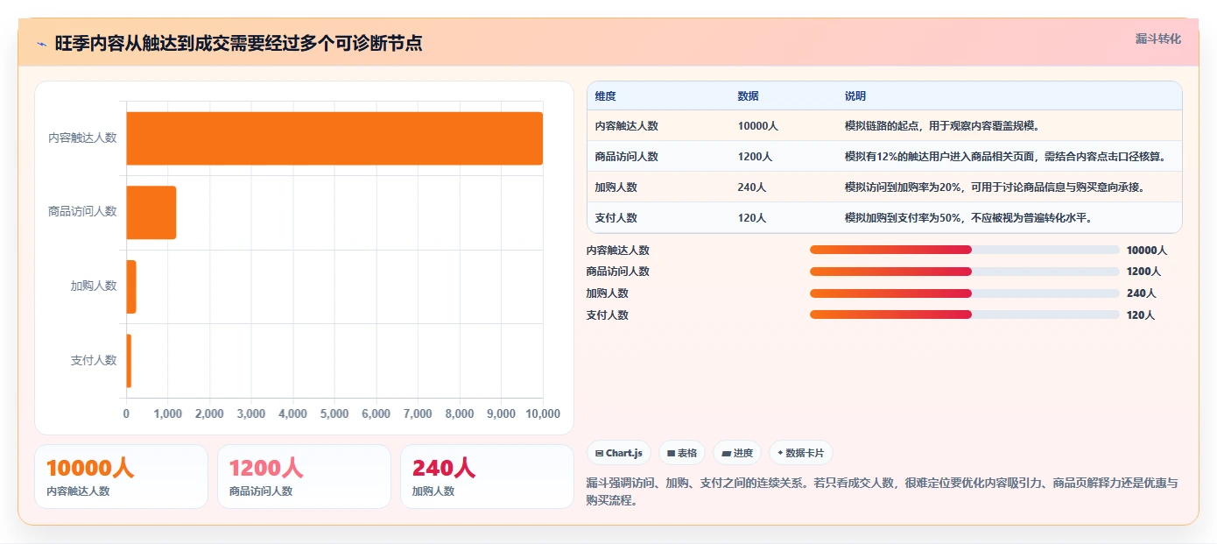
Task: Click the chart y-axis label 商品访问人数
Action: click(82, 212)
